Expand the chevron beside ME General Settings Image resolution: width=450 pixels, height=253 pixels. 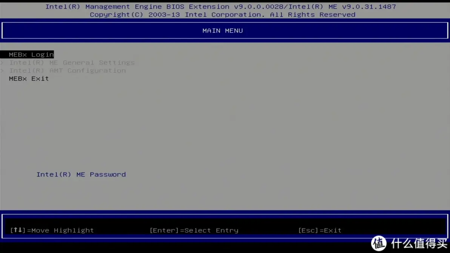[x=2, y=63]
